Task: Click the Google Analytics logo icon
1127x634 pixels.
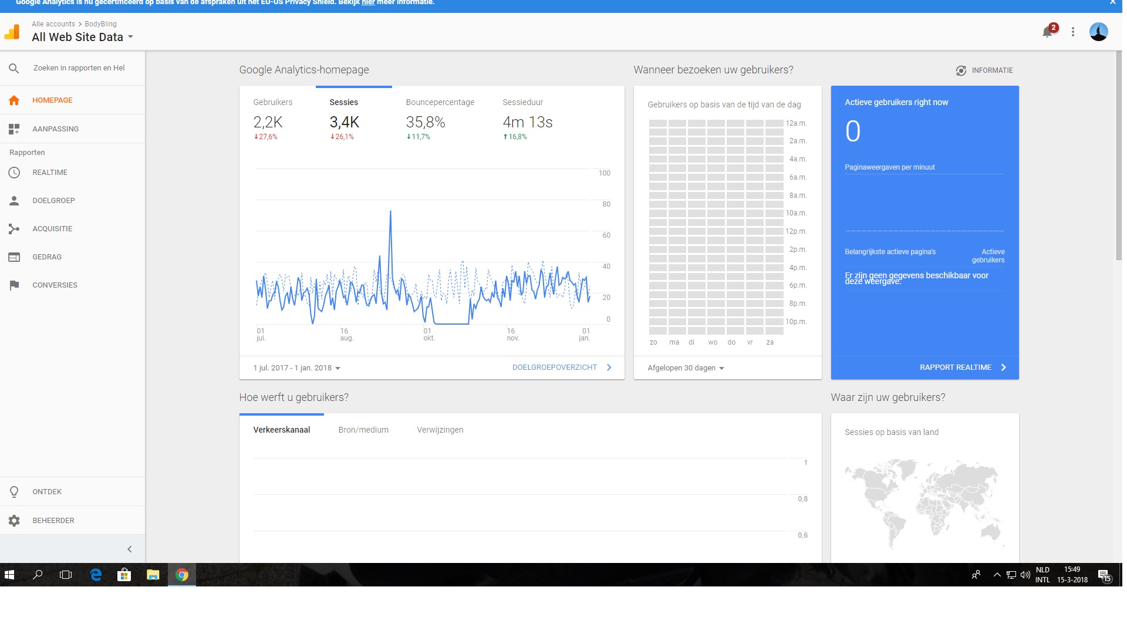Action: (12, 32)
